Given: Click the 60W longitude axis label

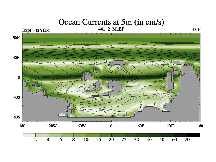Looking at the screenshot, I should coord(82,126).
